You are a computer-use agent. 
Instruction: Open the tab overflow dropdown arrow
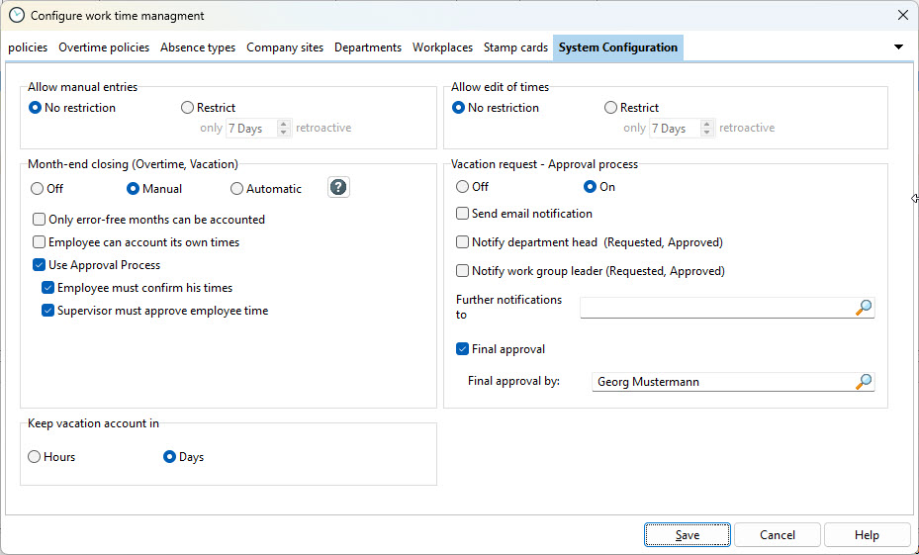[898, 46]
